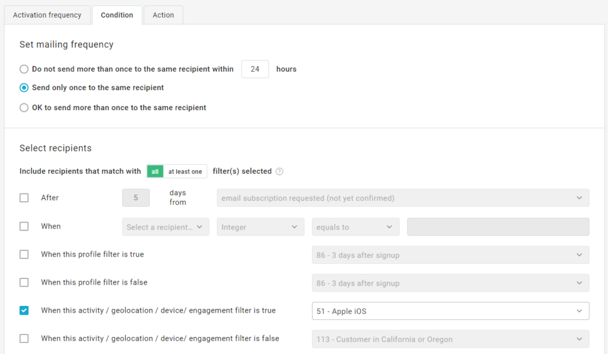Click the hours input field showing 24
Screen dimensions: 608x354
(255, 69)
